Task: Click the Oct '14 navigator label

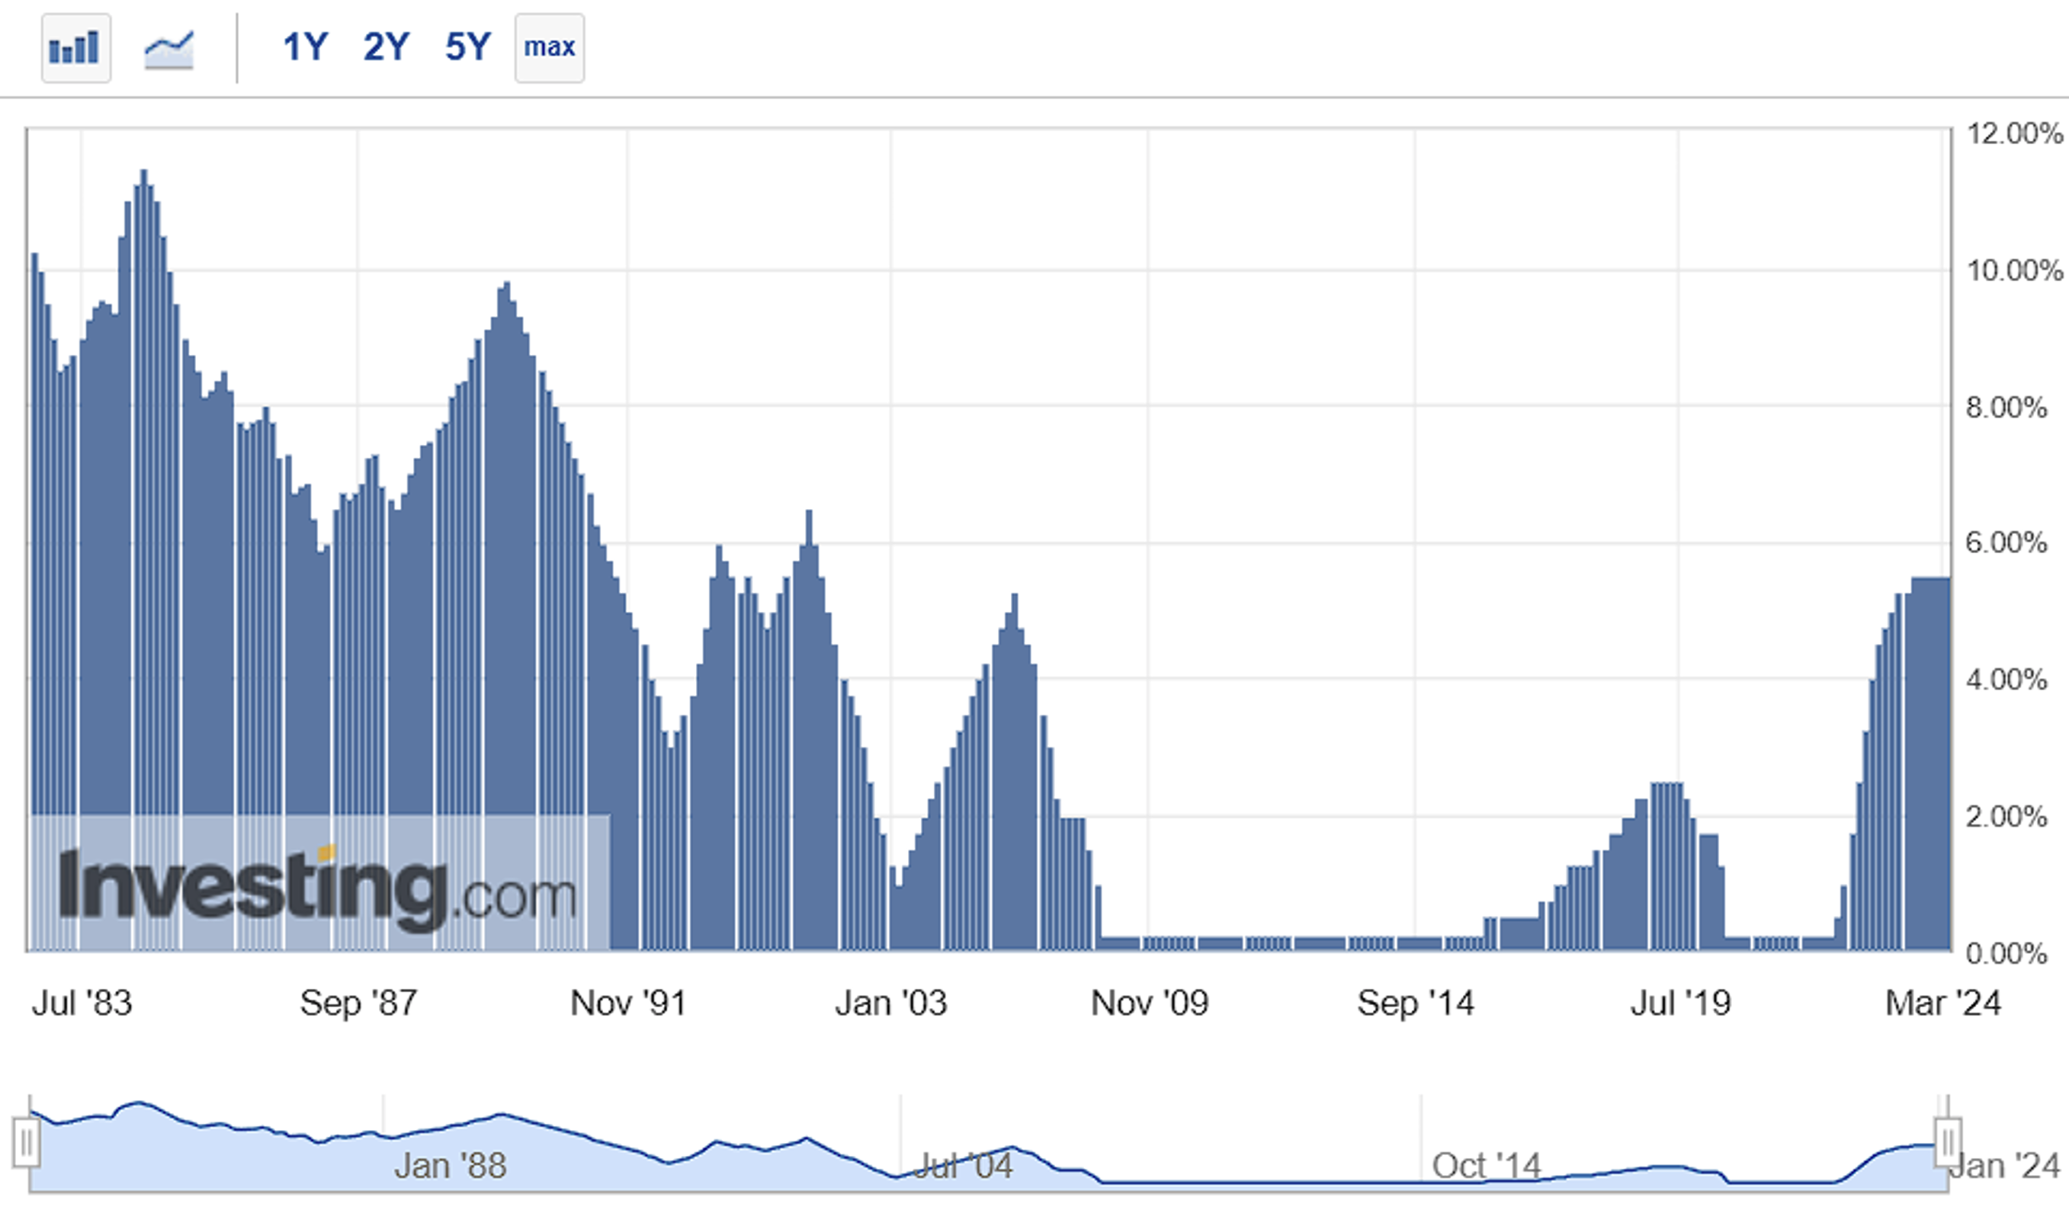Action: 1487,1167
